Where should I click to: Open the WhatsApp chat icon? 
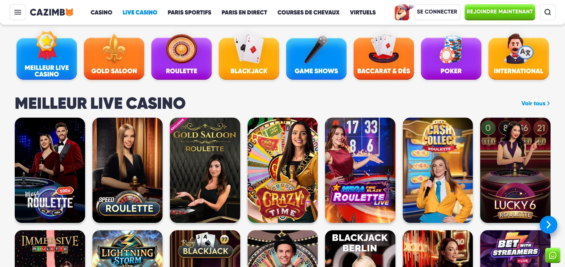(x=553, y=255)
